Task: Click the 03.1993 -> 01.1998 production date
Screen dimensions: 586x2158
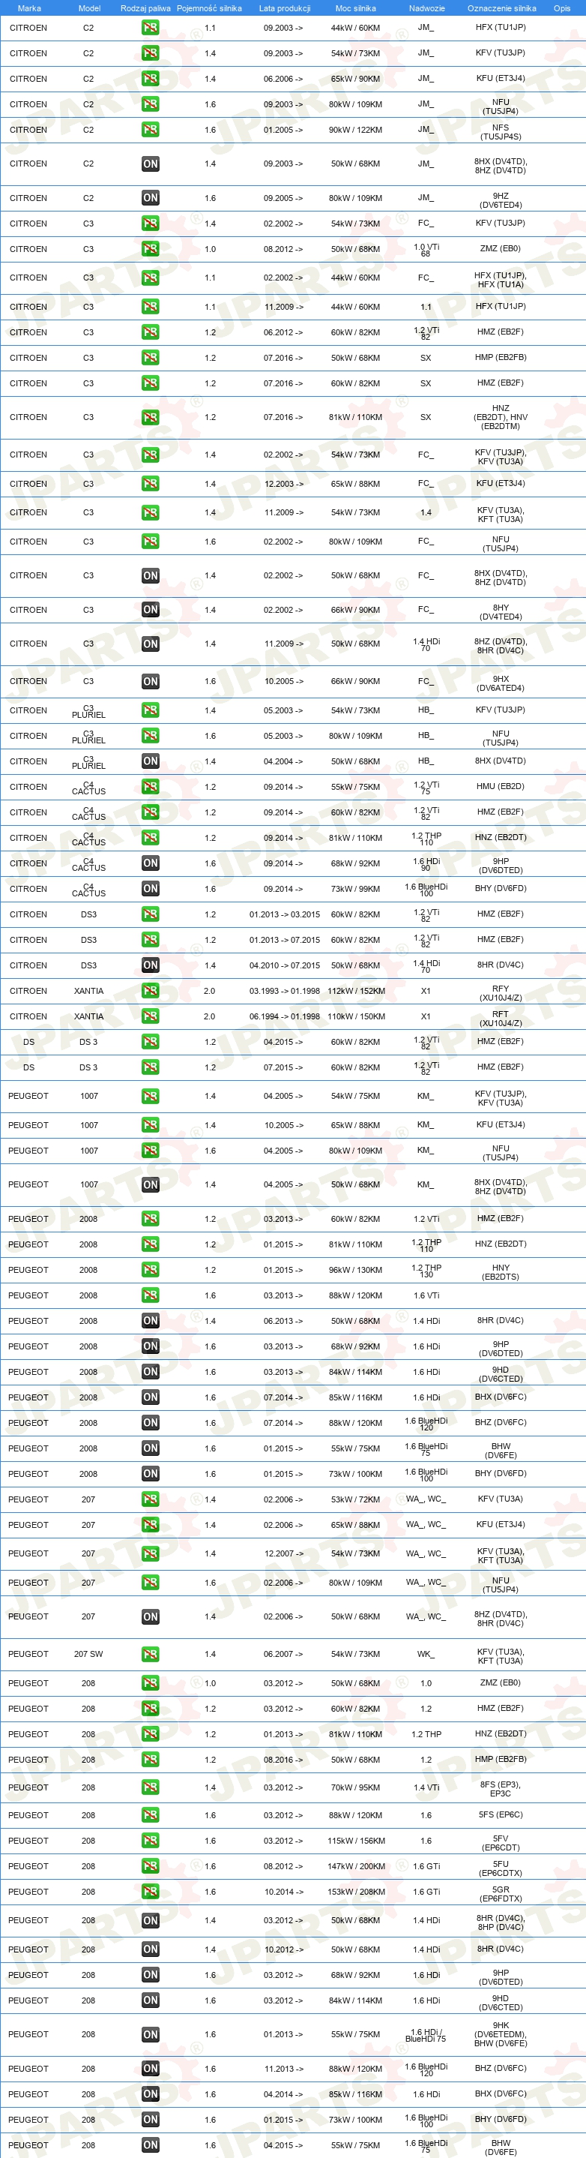Action: (285, 991)
